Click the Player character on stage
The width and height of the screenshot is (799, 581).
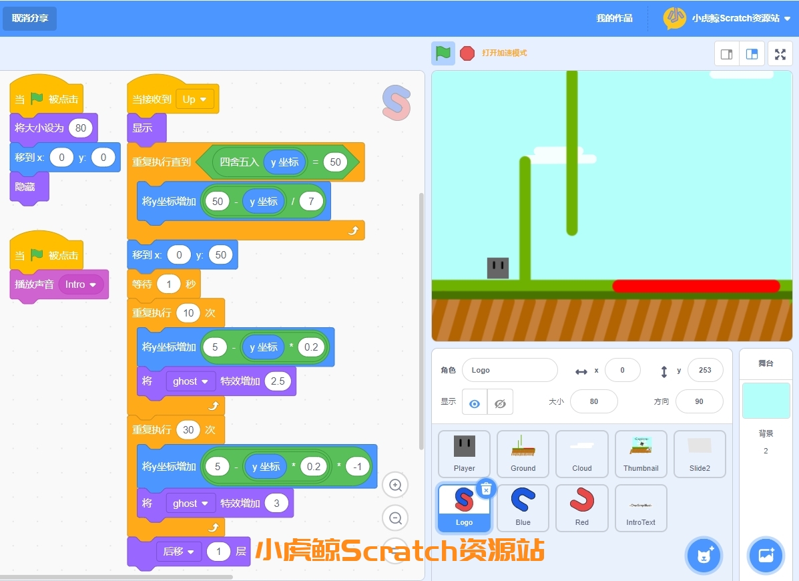[498, 268]
